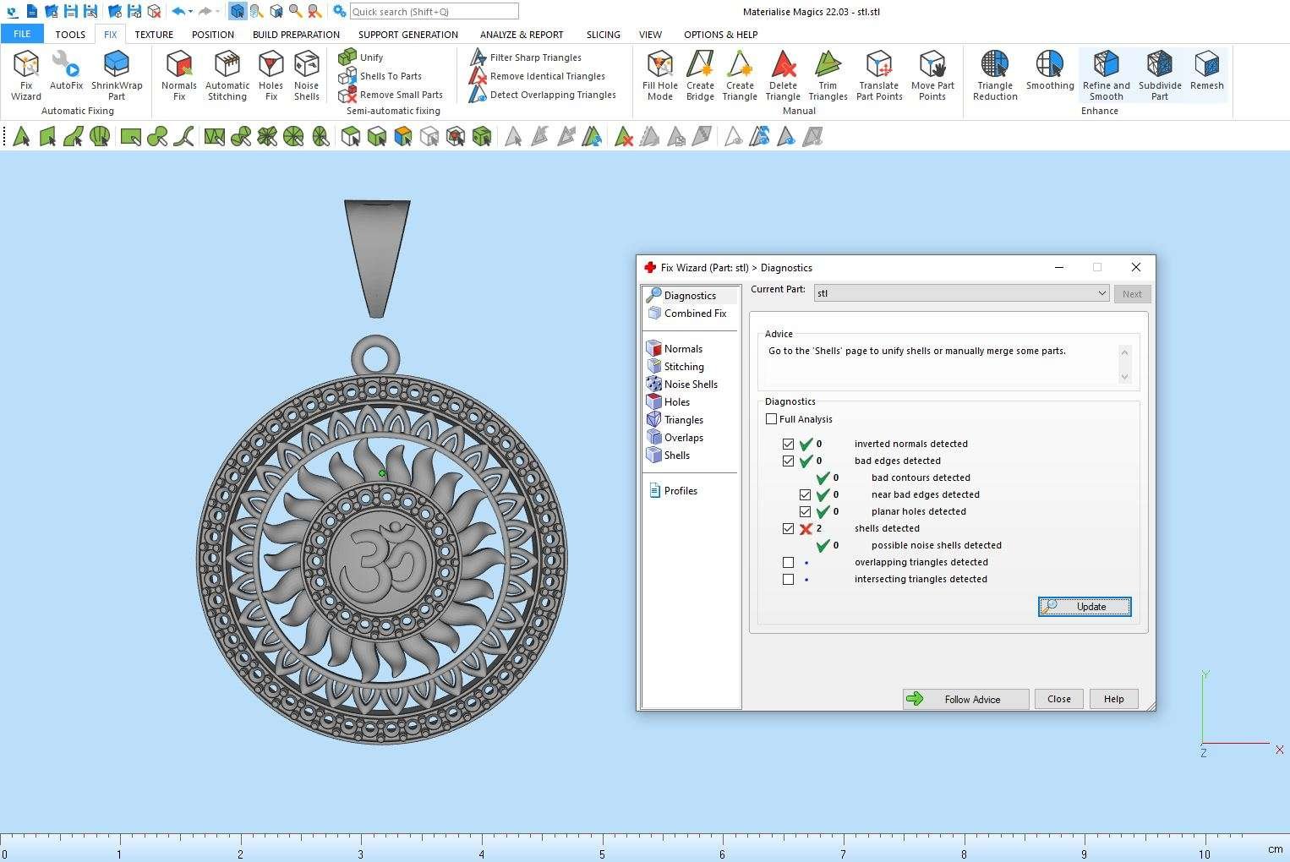
Task: Enable the Full Analysis checkbox
Action: tap(772, 419)
